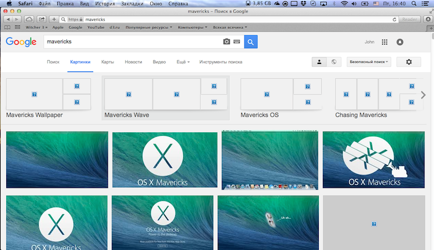
Task: Open the volume control in menu bar
Action: 354,3
